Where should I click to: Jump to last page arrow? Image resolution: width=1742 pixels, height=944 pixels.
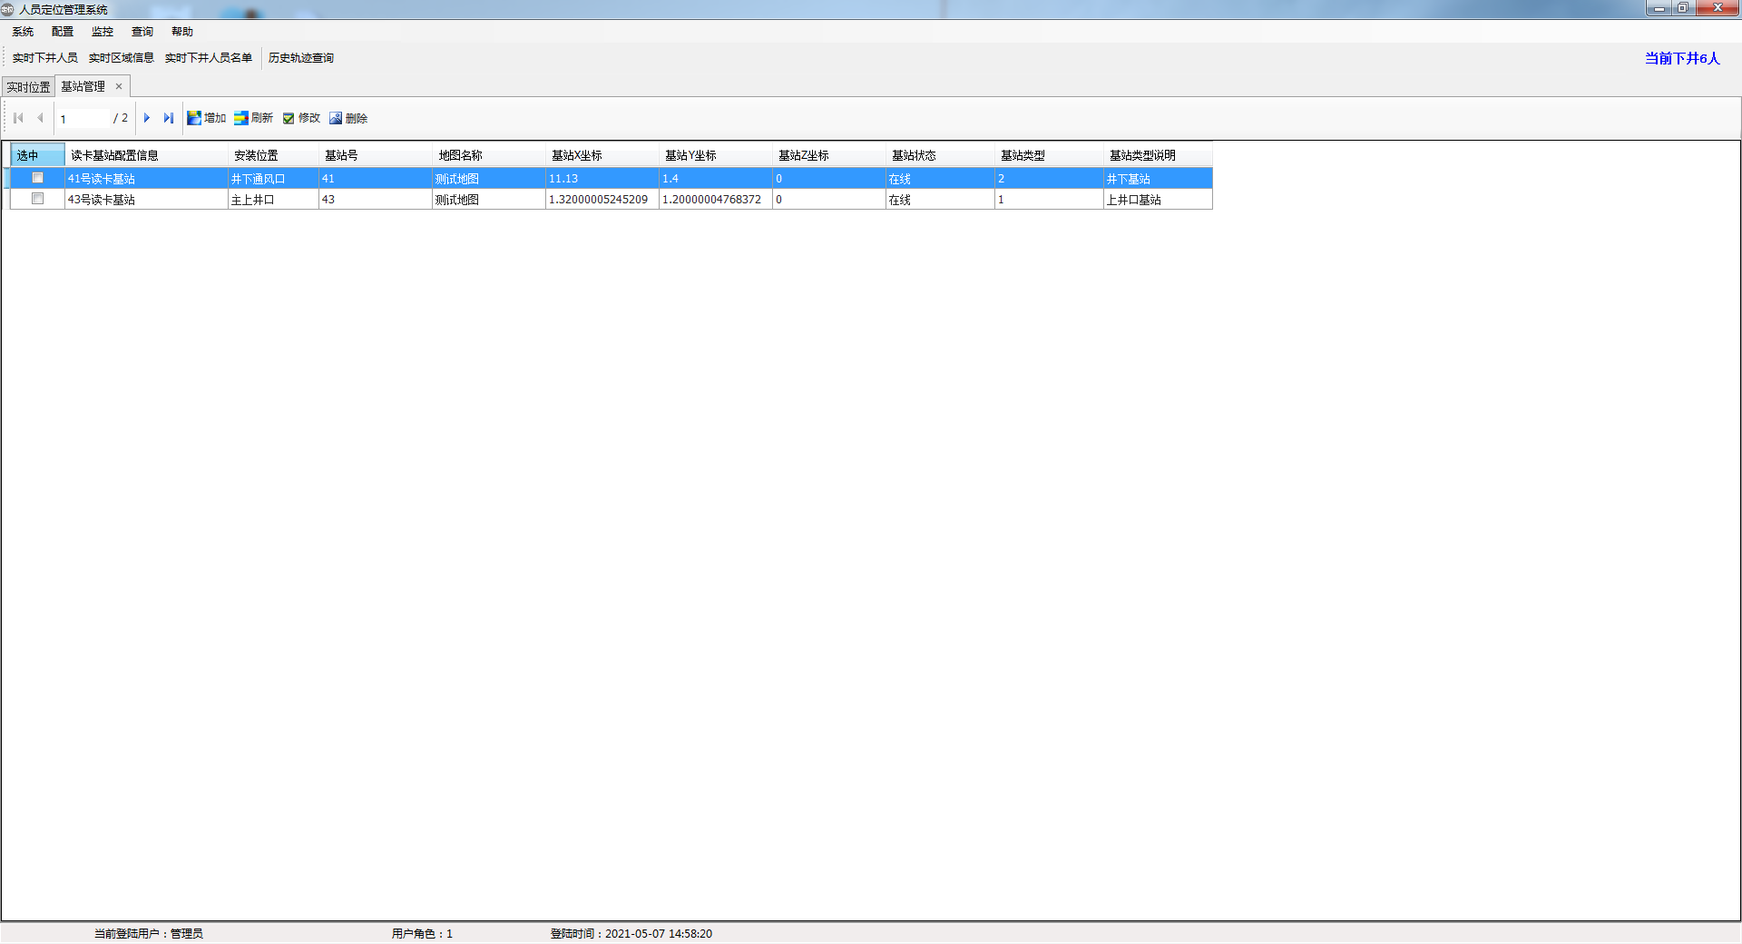point(169,118)
